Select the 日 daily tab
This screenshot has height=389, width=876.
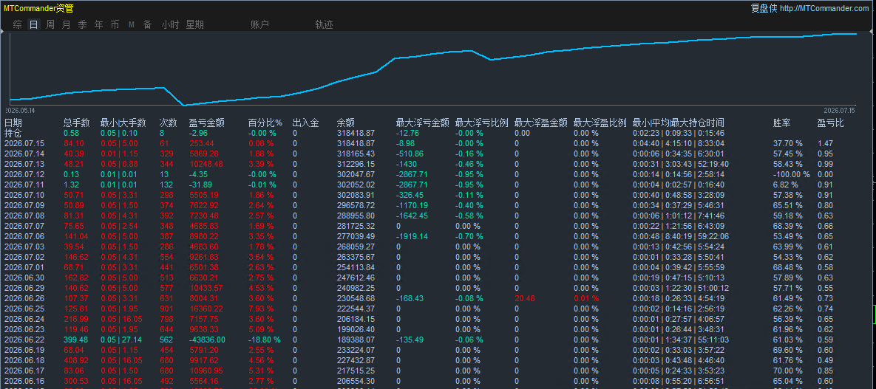tap(34, 24)
